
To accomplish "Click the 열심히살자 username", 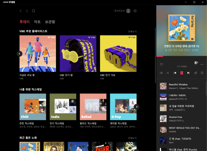I will [x=120, y=11].
